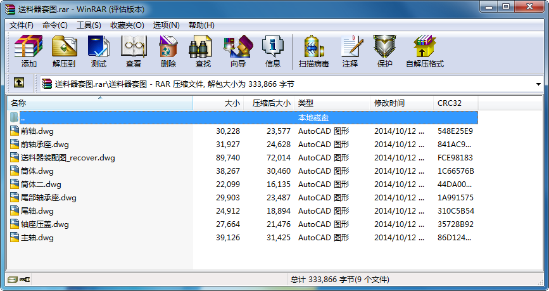Open the 工具(S) menu
Viewport: 549px width, 291px height.
(x=89, y=25)
